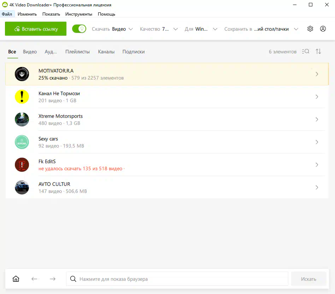Click the Fk EditS red avatar
335x294 pixels.
[x=22, y=165]
